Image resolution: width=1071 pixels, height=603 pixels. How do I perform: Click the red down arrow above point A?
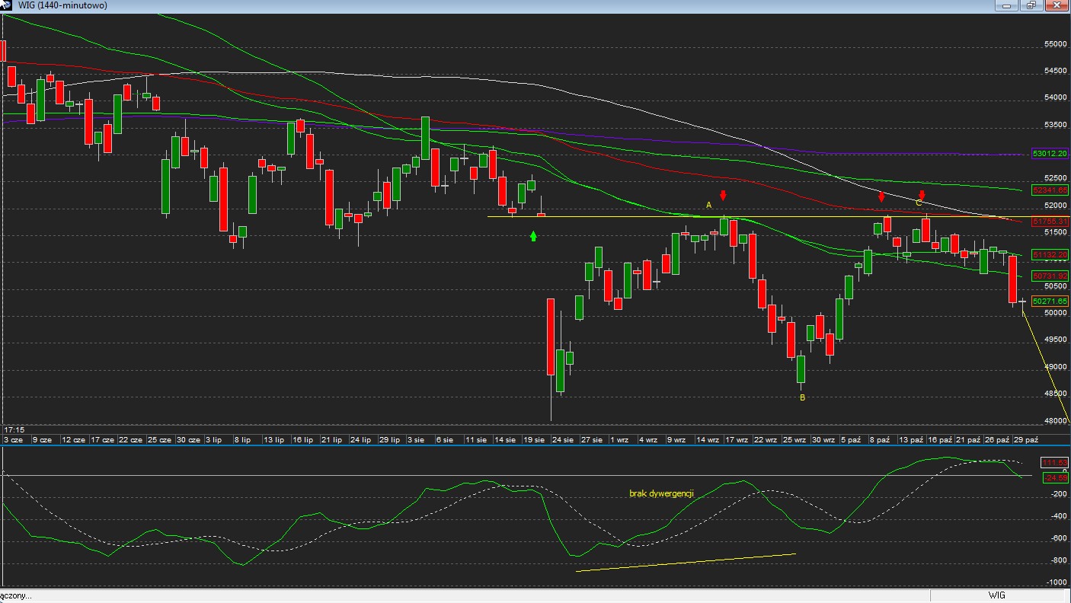(x=723, y=196)
